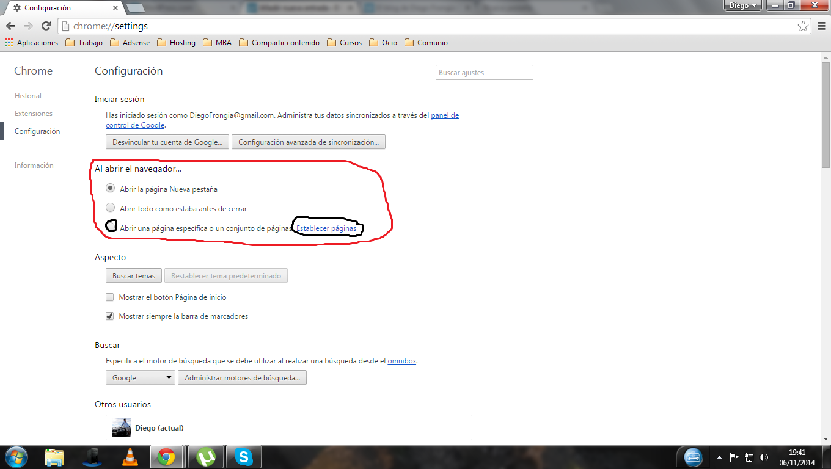The width and height of the screenshot is (831, 469).
Task: Click 'Administrar motores de búsqueda...' button
Action: (242, 378)
